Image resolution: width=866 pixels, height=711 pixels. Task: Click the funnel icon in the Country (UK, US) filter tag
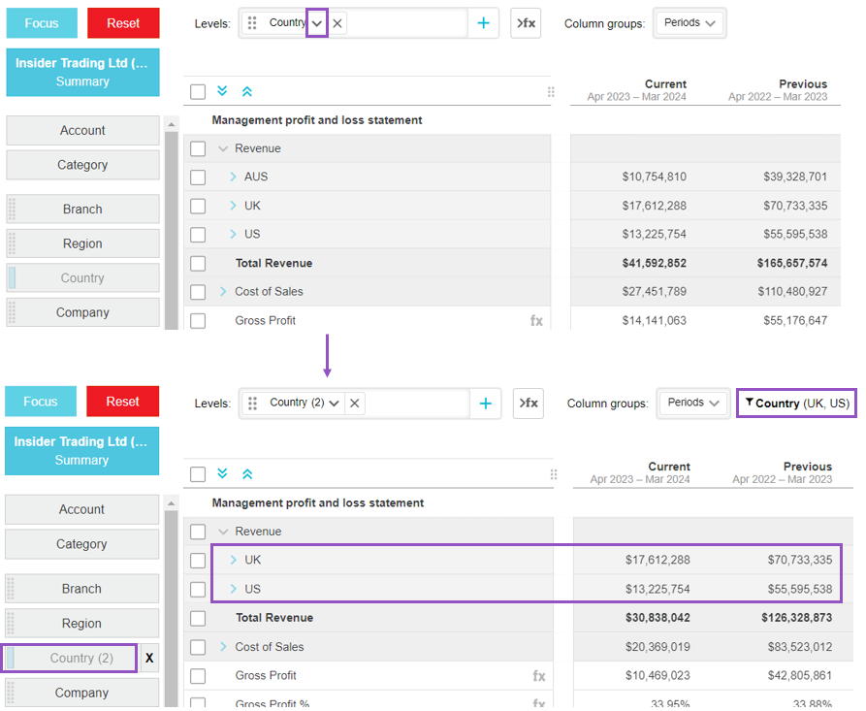pos(750,403)
